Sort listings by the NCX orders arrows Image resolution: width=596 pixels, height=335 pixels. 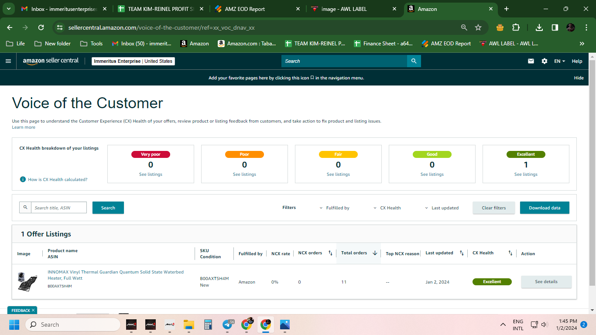[x=330, y=253]
